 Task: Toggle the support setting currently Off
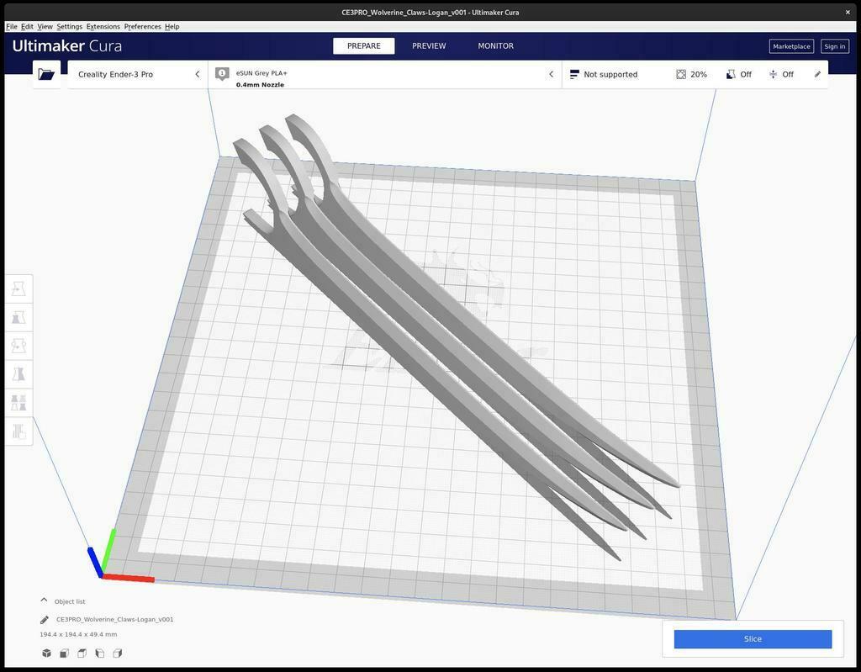pyautogui.click(x=740, y=74)
